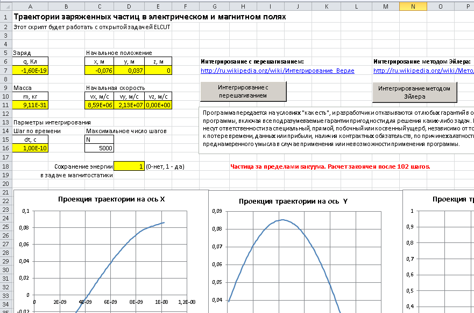Click the 'Интегрирование с перешагиванием' button
Screen dimensions: 474x313
[243, 92]
